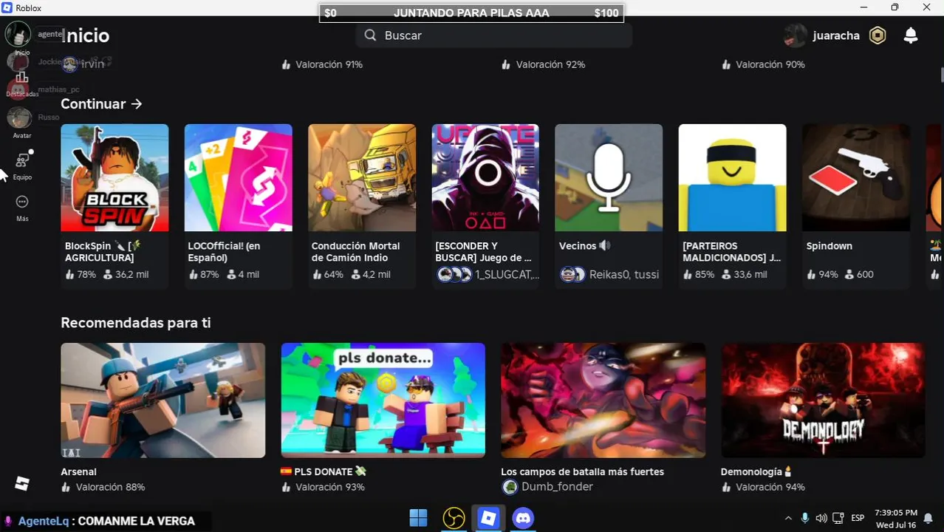Open Los campos de batalla thumbnail
The height and width of the screenshot is (532, 944).
[603, 400]
